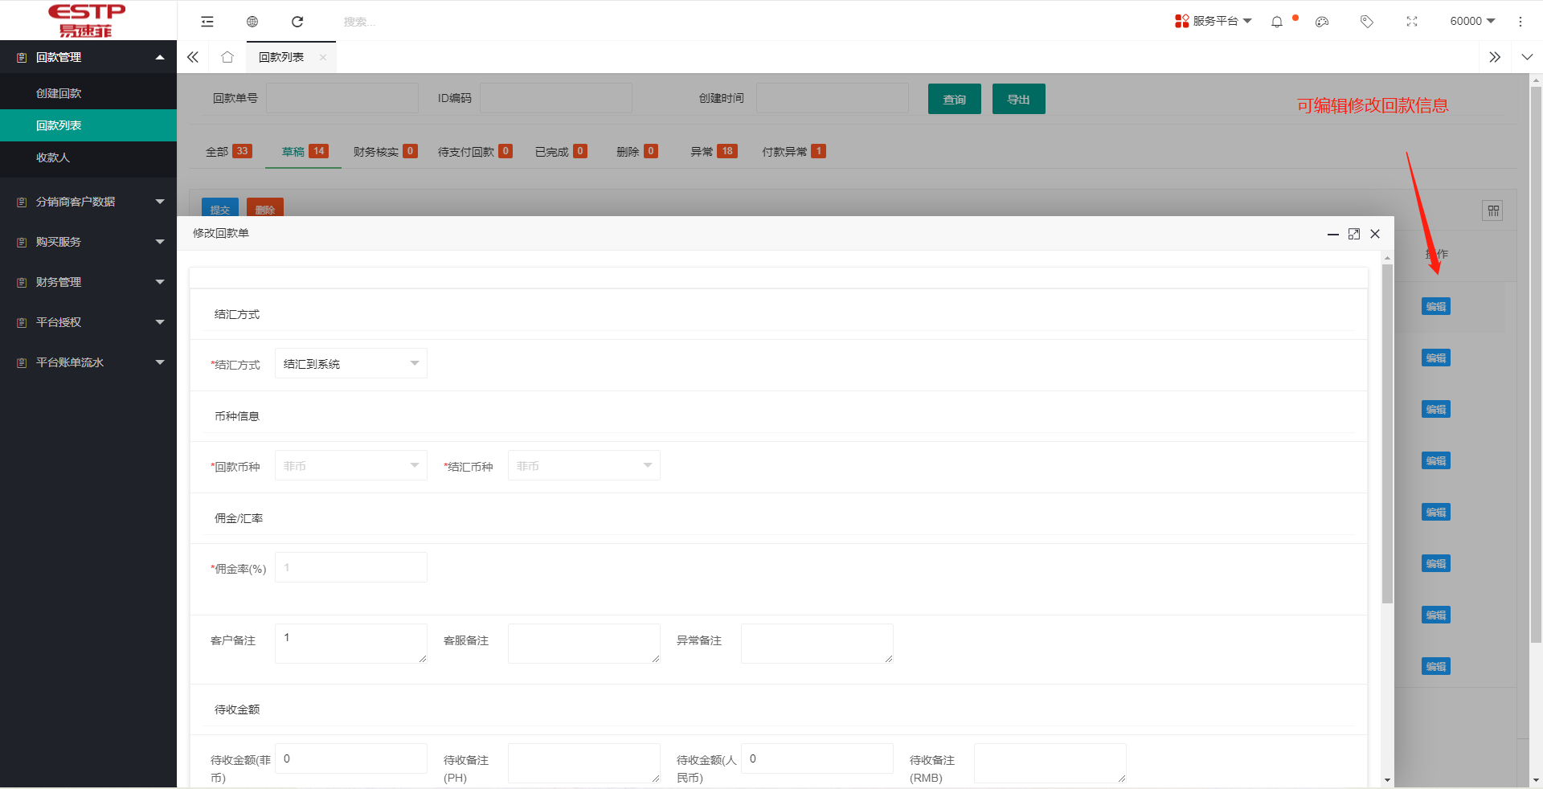Select 创建回款 in the sidebar
The width and height of the screenshot is (1543, 789).
point(59,93)
